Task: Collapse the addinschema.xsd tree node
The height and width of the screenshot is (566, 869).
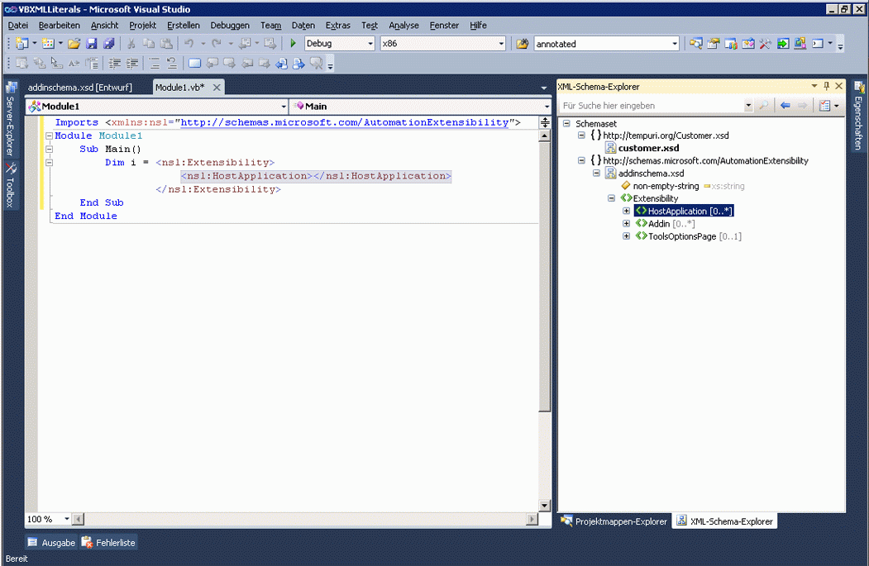Action: click(x=596, y=174)
